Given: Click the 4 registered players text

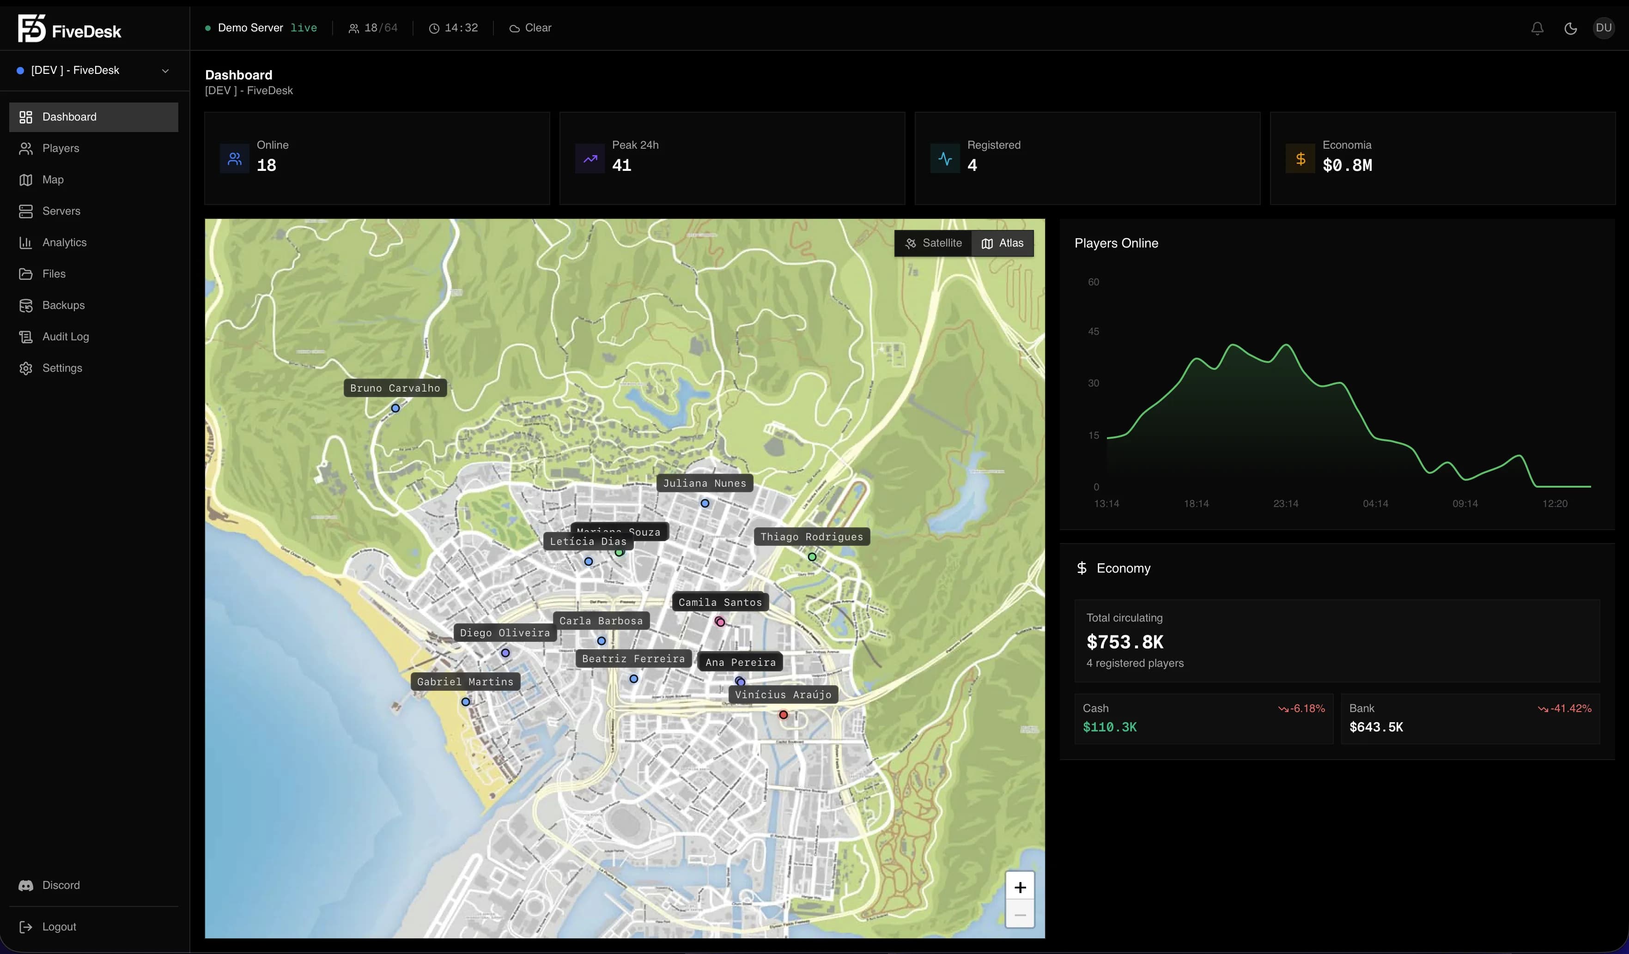Looking at the screenshot, I should (1135, 664).
